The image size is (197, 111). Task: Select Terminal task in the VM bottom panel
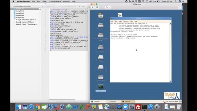click(x=128, y=101)
